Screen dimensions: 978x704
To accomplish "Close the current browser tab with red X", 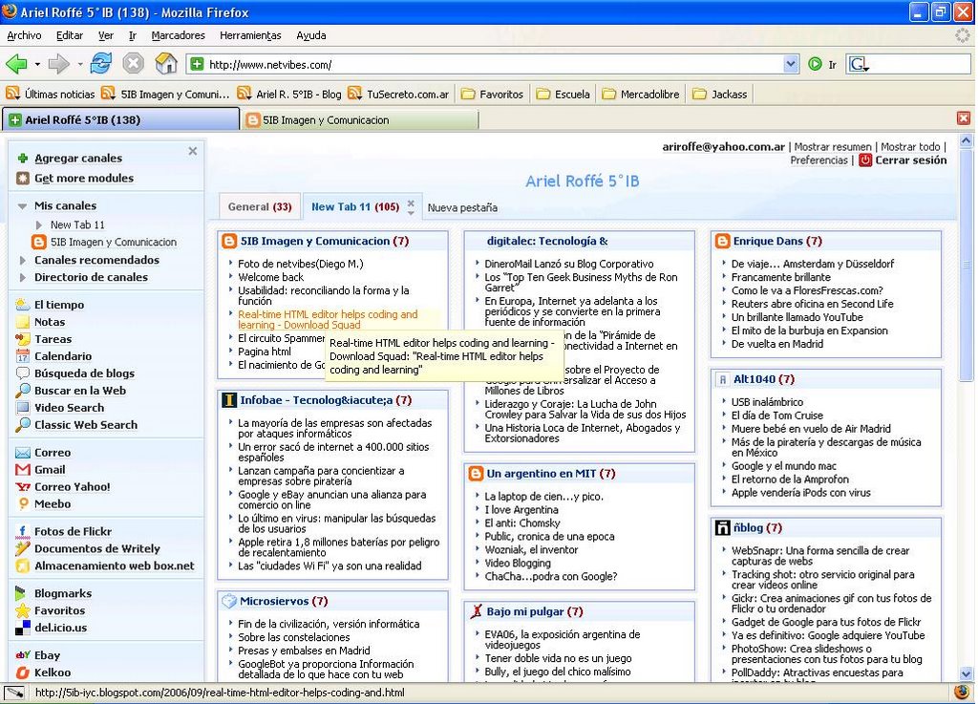I will pos(964,118).
